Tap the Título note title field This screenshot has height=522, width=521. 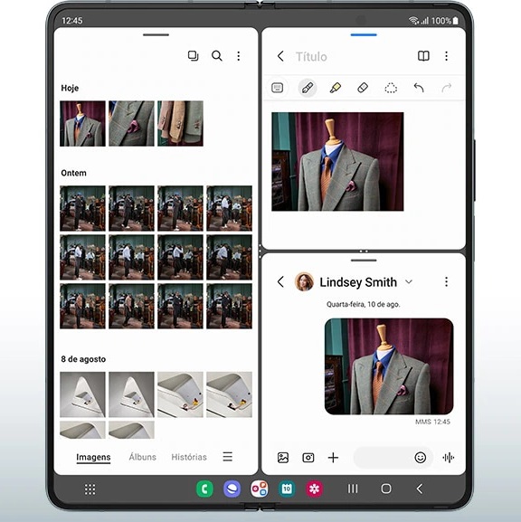(311, 57)
